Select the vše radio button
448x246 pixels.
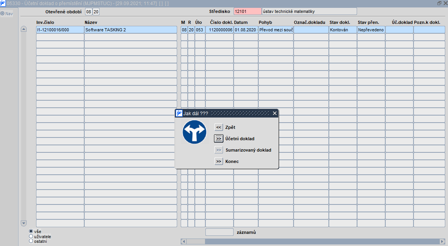[31, 231]
